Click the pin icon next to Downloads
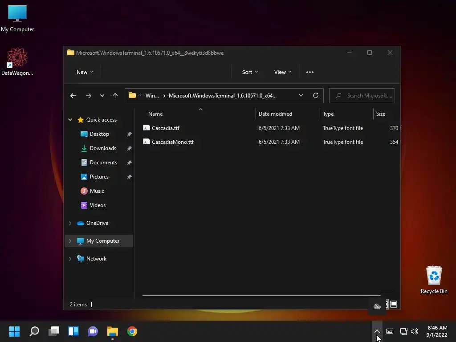This screenshot has width=456, height=342. coord(130,148)
